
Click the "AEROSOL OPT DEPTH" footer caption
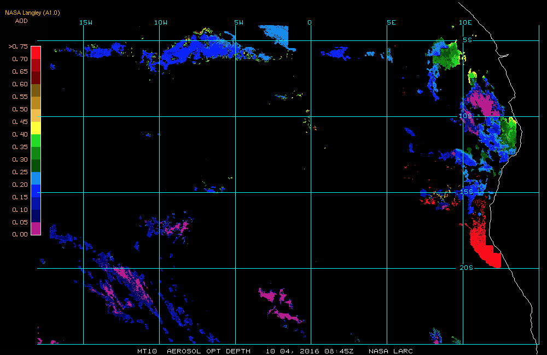[x=208, y=351]
